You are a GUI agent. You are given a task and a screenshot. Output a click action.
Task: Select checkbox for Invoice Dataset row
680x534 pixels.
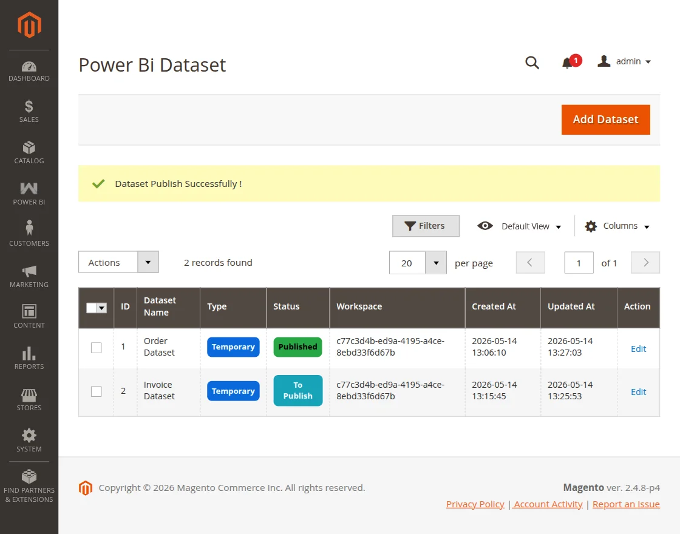[x=97, y=391]
